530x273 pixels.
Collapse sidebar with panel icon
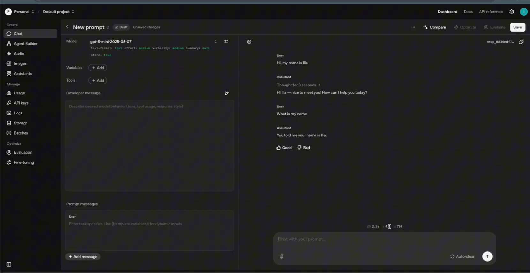pos(9,264)
